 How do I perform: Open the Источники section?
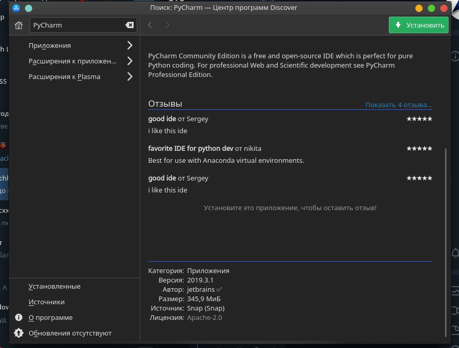(75, 302)
